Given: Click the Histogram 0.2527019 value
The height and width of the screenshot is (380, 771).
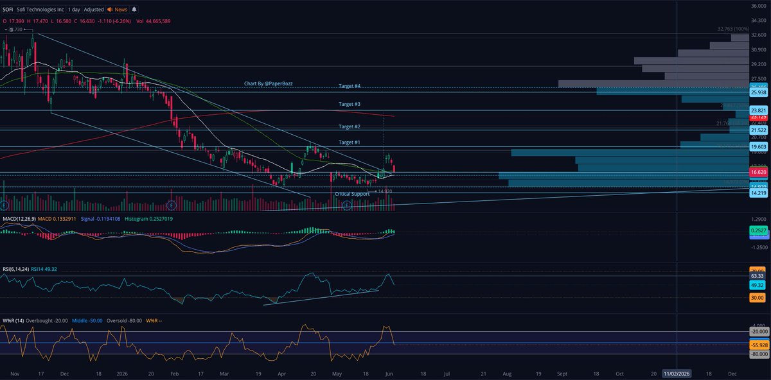Looking at the screenshot, I should click(148, 219).
